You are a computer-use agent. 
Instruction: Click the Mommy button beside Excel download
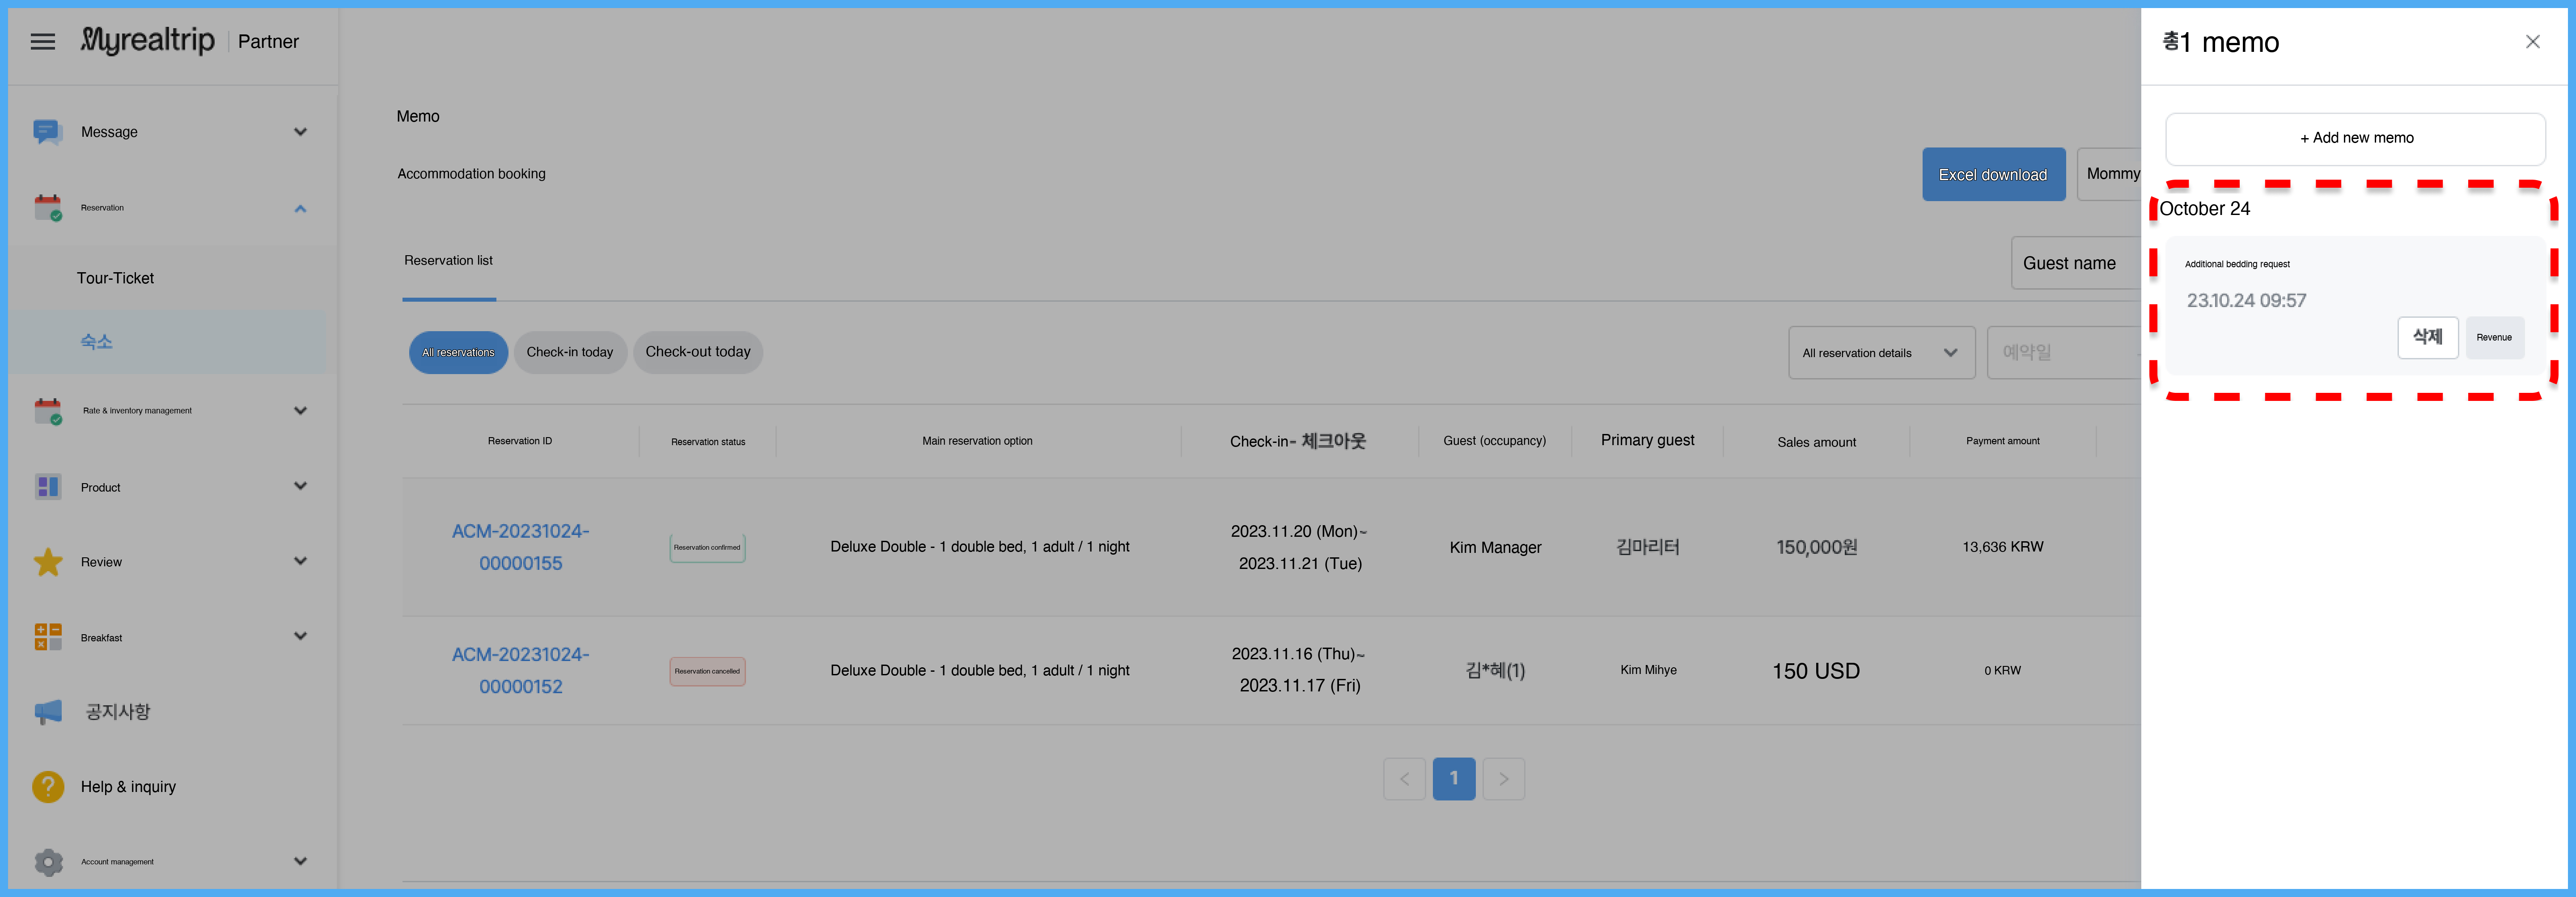(2109, 175)
